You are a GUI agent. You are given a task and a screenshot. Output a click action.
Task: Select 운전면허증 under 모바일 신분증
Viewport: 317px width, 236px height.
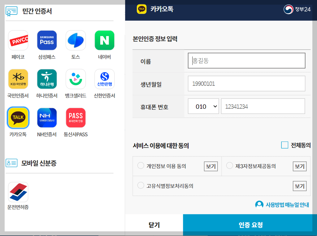[x=18, y=192]
